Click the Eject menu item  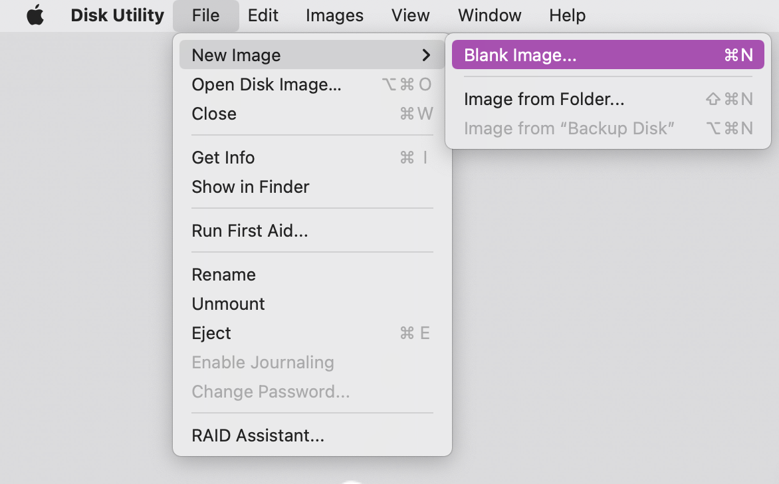(312, 333)
